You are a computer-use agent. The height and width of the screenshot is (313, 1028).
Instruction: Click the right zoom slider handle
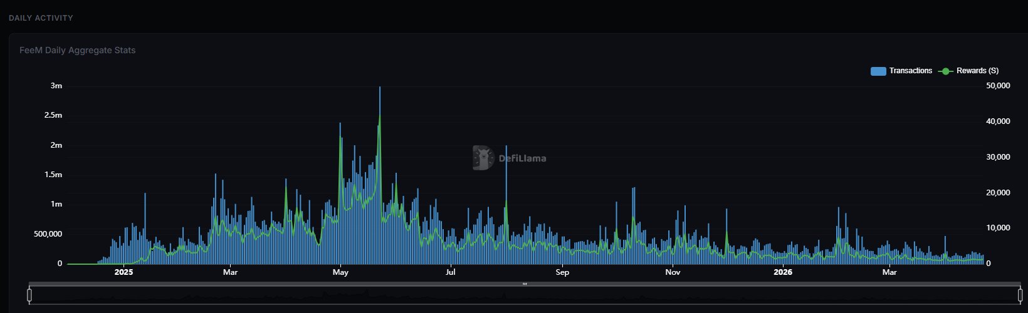pyautogui.click(x=1020, y=294)
